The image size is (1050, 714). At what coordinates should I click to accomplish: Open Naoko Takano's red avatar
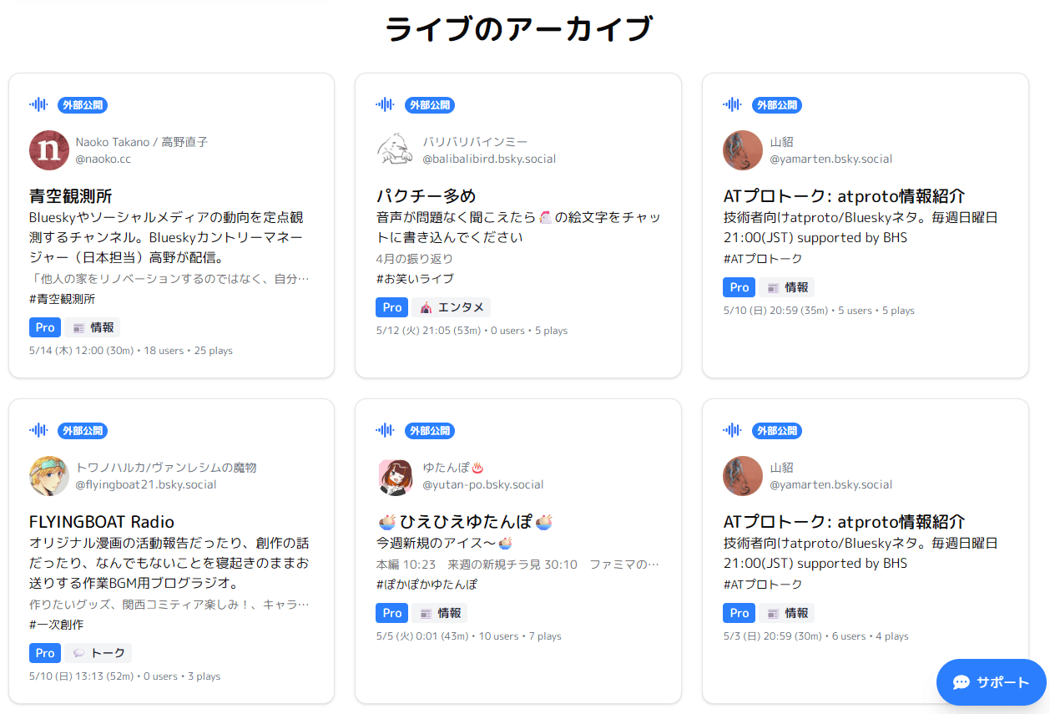point(49,150)
